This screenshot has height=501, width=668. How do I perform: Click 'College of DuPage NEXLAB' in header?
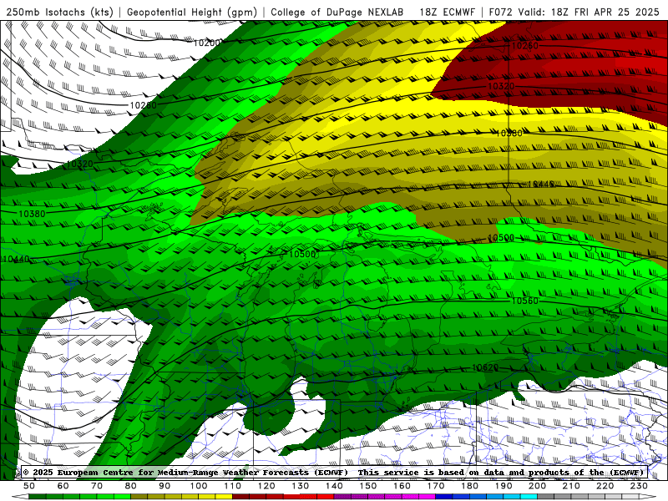click(337, 12)
